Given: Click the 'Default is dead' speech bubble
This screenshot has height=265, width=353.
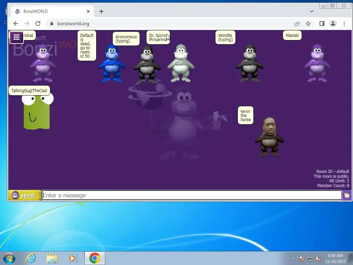Looking at the screenshot, I should point(87,46).
